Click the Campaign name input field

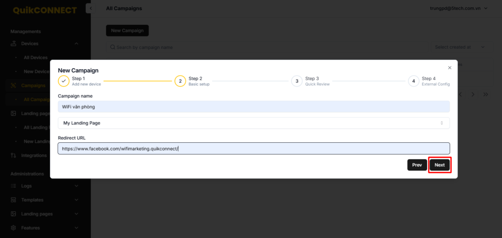click(x=253, y=107)
